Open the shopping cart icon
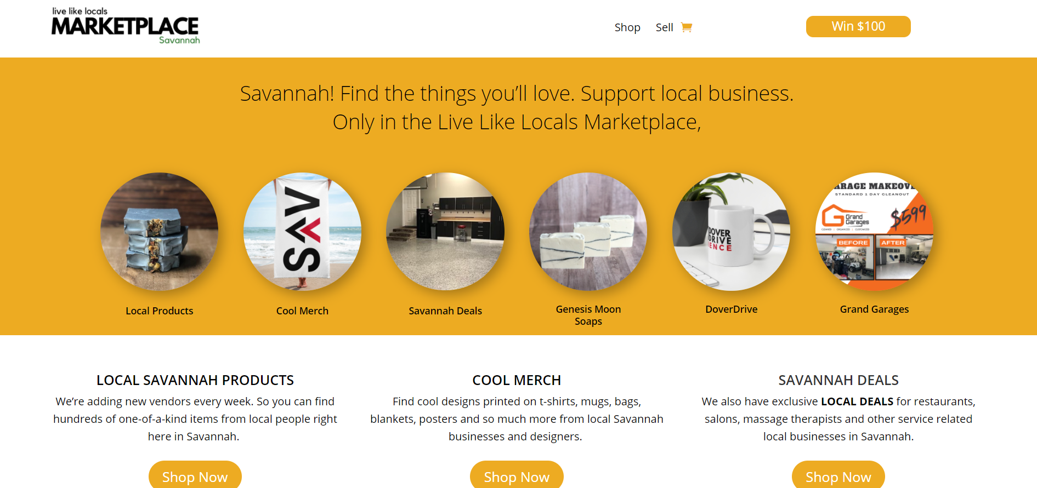Image resolution: width=1037 pixels, height=488 pixels. click(x=686, y=27)
